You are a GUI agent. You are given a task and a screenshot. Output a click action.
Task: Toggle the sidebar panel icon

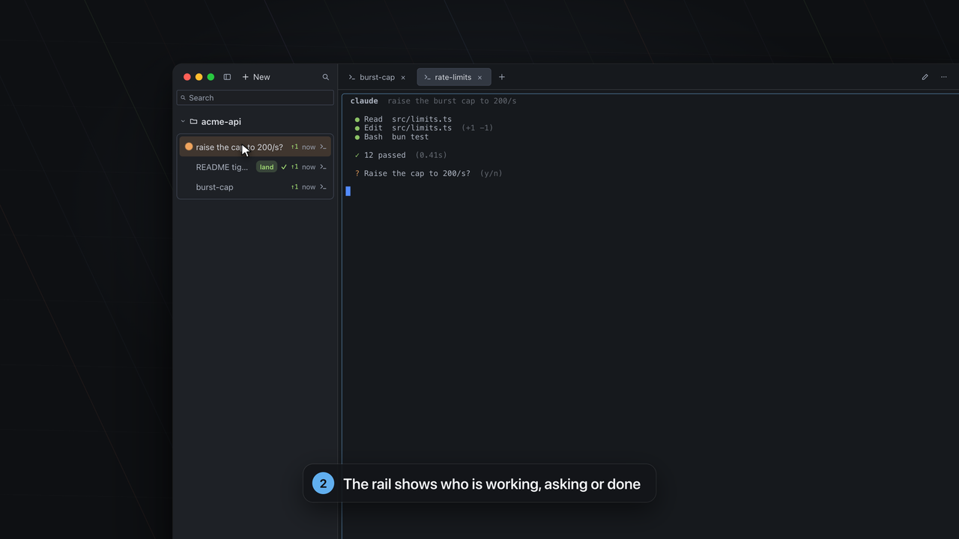pyautogui.click(x=227, y=77)
